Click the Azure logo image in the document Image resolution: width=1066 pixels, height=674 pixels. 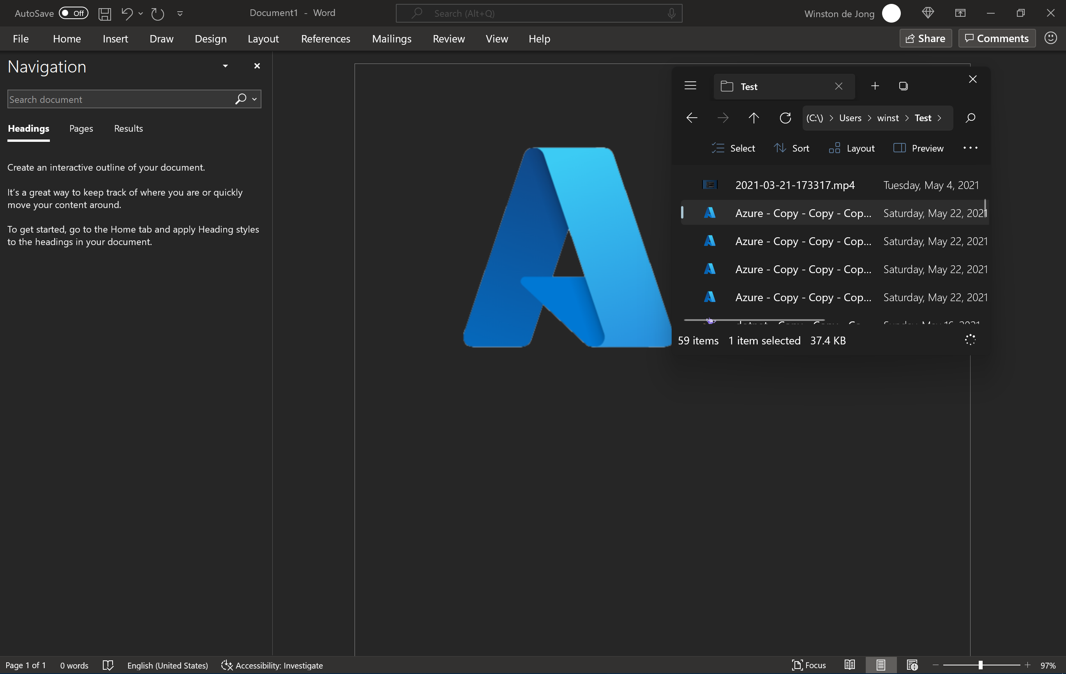tap(566, 247)
